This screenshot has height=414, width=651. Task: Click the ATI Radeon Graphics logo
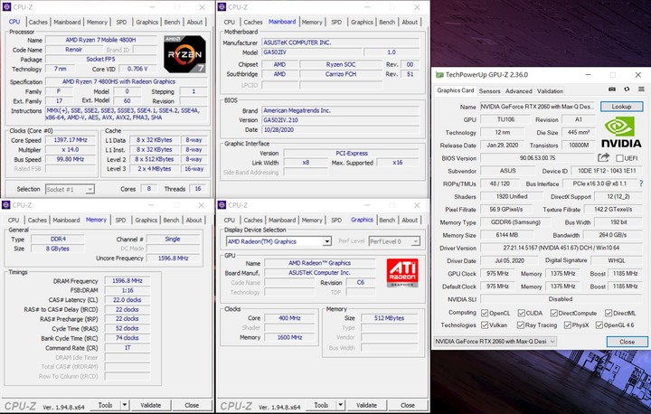pos(401,273)
